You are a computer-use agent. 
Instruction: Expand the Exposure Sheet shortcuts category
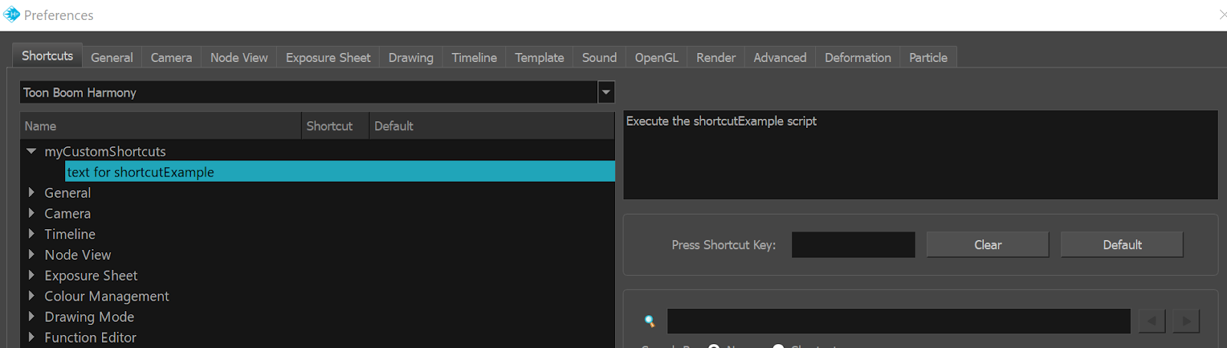pos(31,275)
